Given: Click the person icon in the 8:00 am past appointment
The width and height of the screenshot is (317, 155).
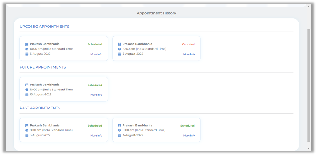Looking at the screenshot, I should click(27, 126).
